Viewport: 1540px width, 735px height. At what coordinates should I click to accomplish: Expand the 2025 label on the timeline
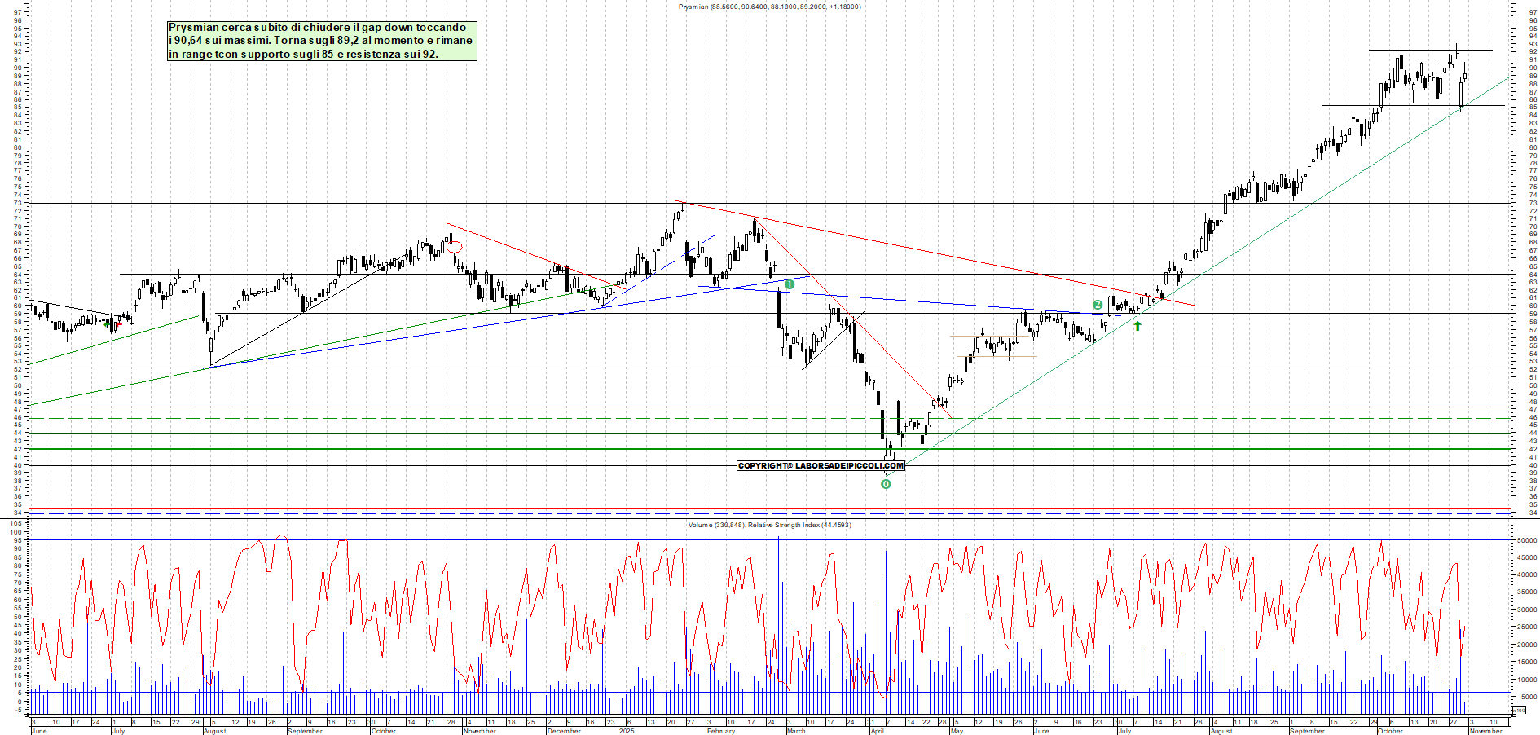click(x=626, y=731)
